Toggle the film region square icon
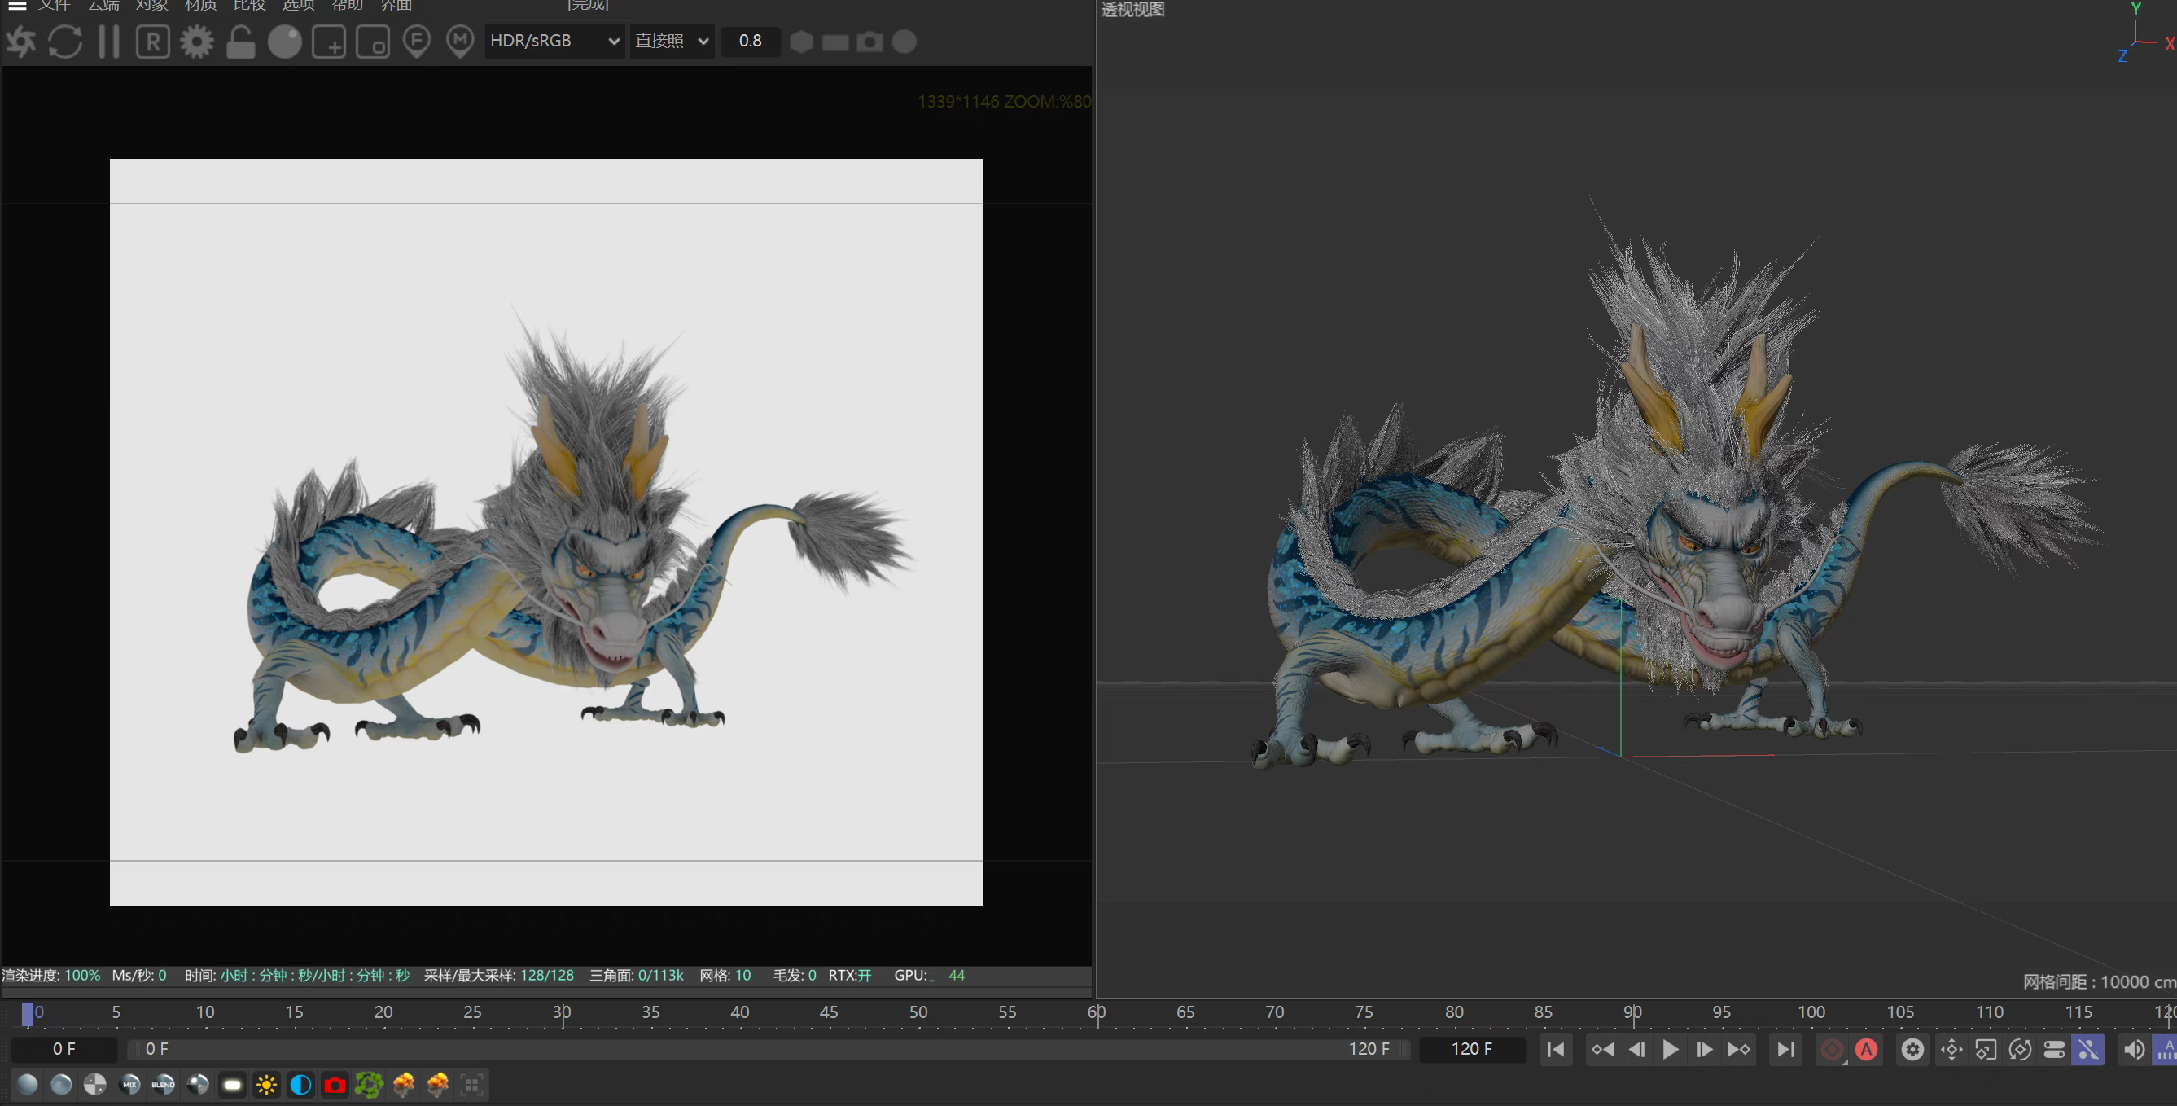 [x=373, y=42]
